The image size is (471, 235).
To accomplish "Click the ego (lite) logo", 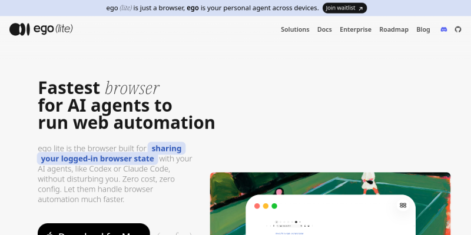I will [41, 29].
